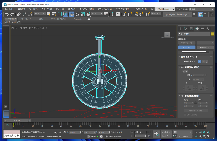
Task: Click the yellow object color swatch
Action: (x=212, y=34)
